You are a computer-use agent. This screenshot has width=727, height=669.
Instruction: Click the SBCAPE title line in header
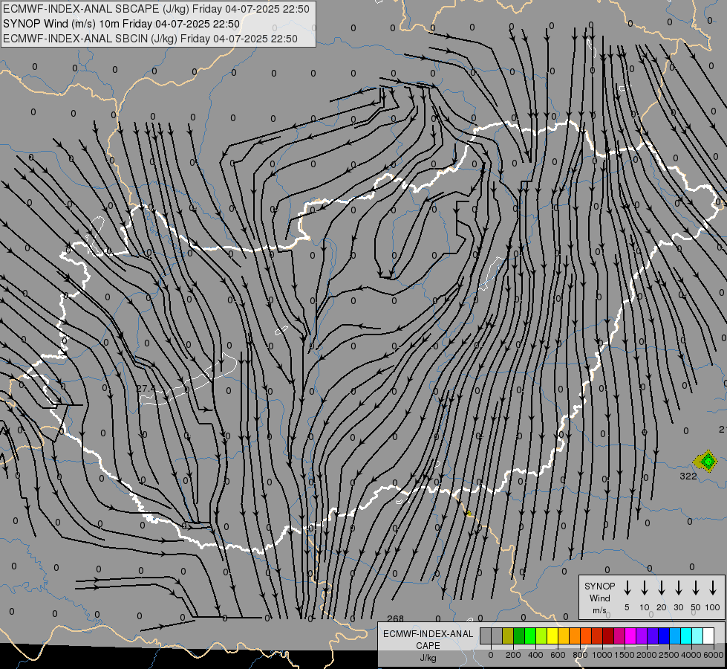point(156,9)
